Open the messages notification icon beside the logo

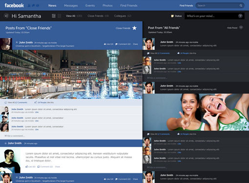point(33,5)
